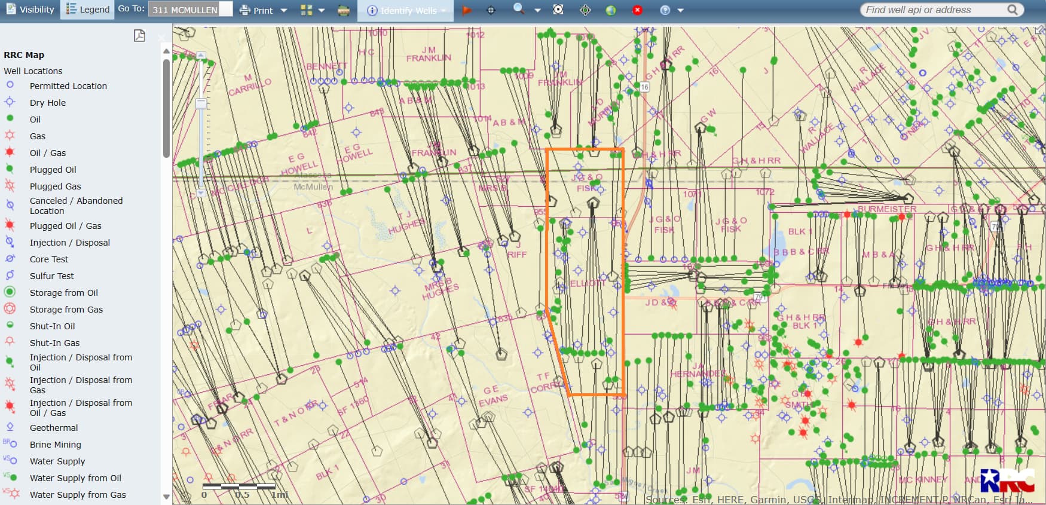This screenshot has width=1046, height=505.
Task: Click the Print button
Action: pos(256,10)
